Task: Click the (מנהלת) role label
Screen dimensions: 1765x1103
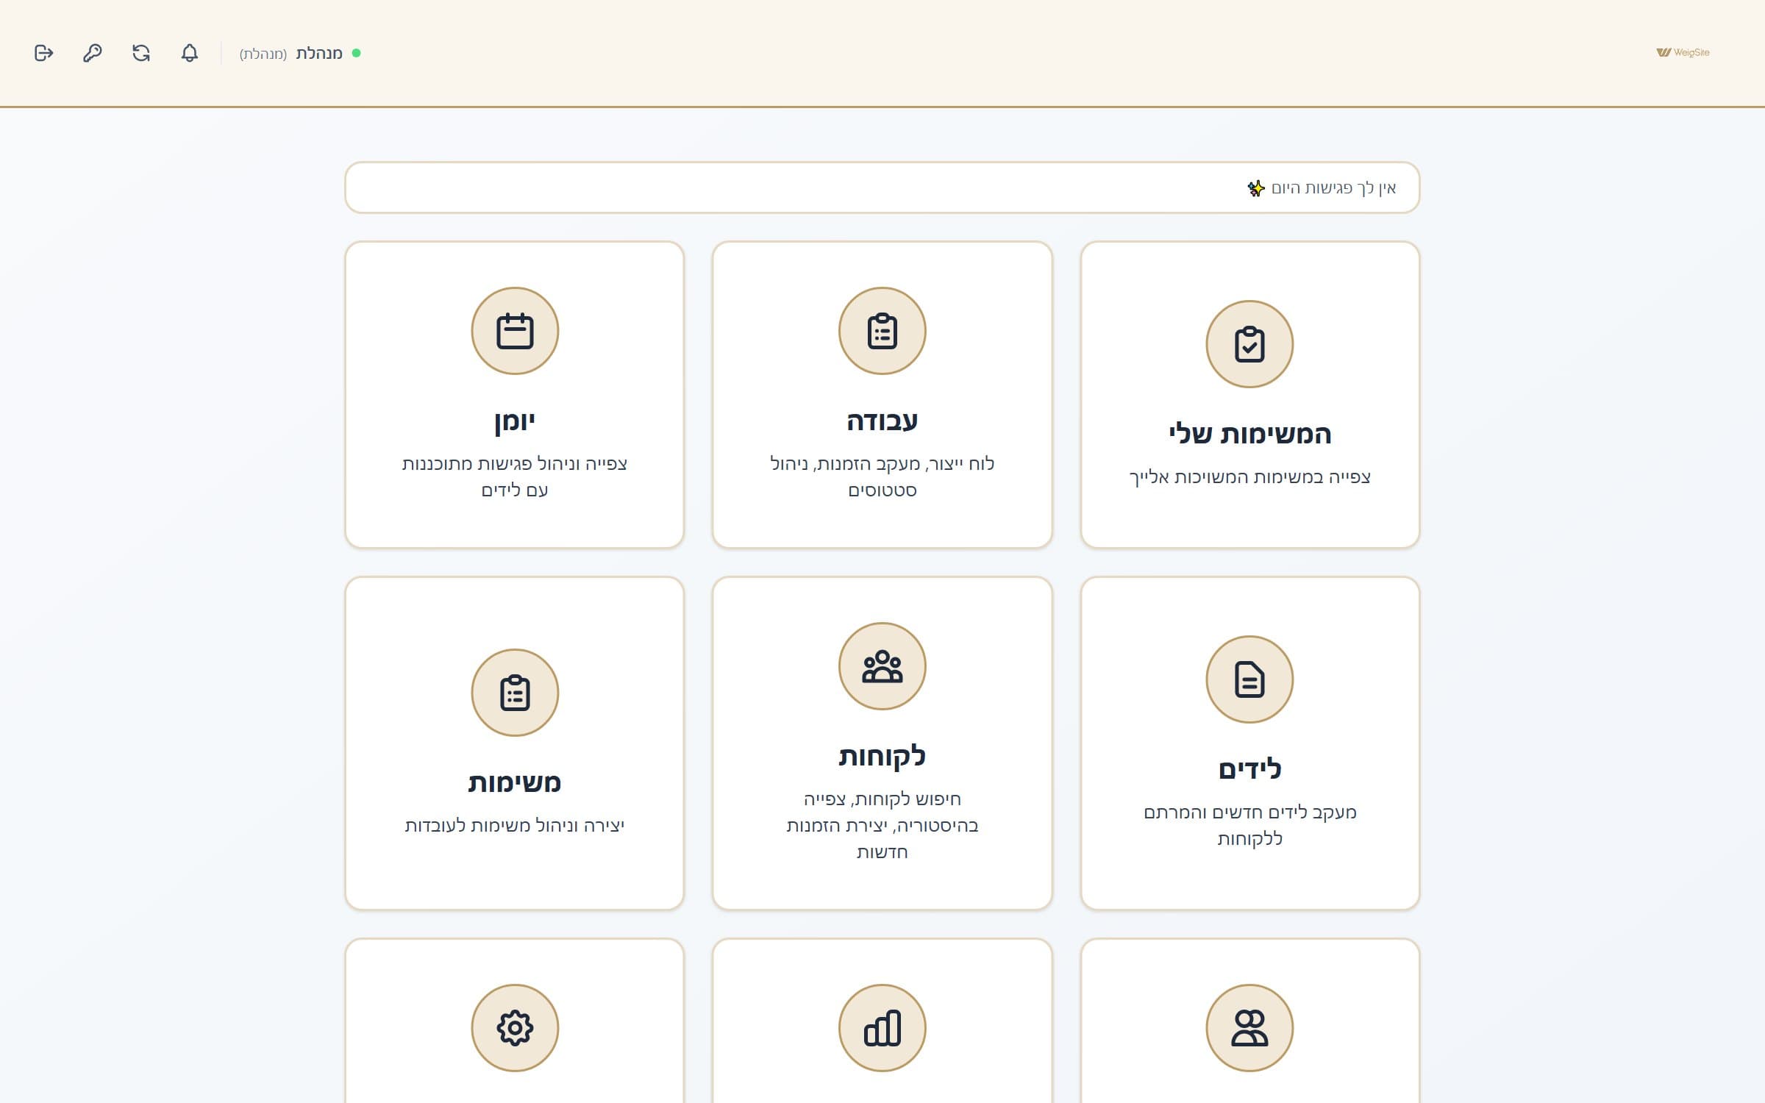Action: [263, 54]
